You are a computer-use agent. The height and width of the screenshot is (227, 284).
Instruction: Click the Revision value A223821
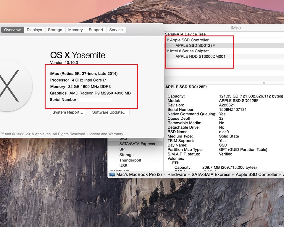tap(227, 105)
